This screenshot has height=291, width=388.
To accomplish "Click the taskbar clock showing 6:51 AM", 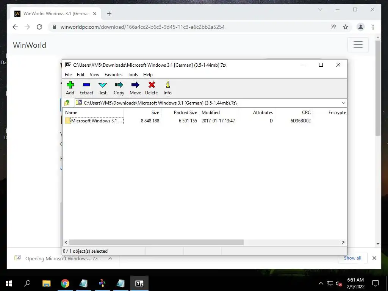I will tap(355, 283).
